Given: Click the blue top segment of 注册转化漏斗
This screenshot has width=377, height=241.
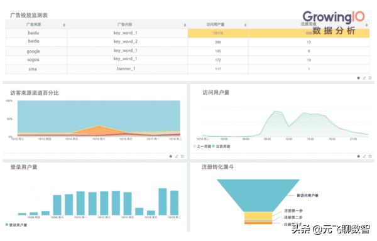Looking at the screenshot, I should click(x=258, y=195).
